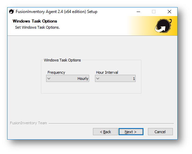Click the Set Windows Task Options subtitle

click(x=37, y=27)
